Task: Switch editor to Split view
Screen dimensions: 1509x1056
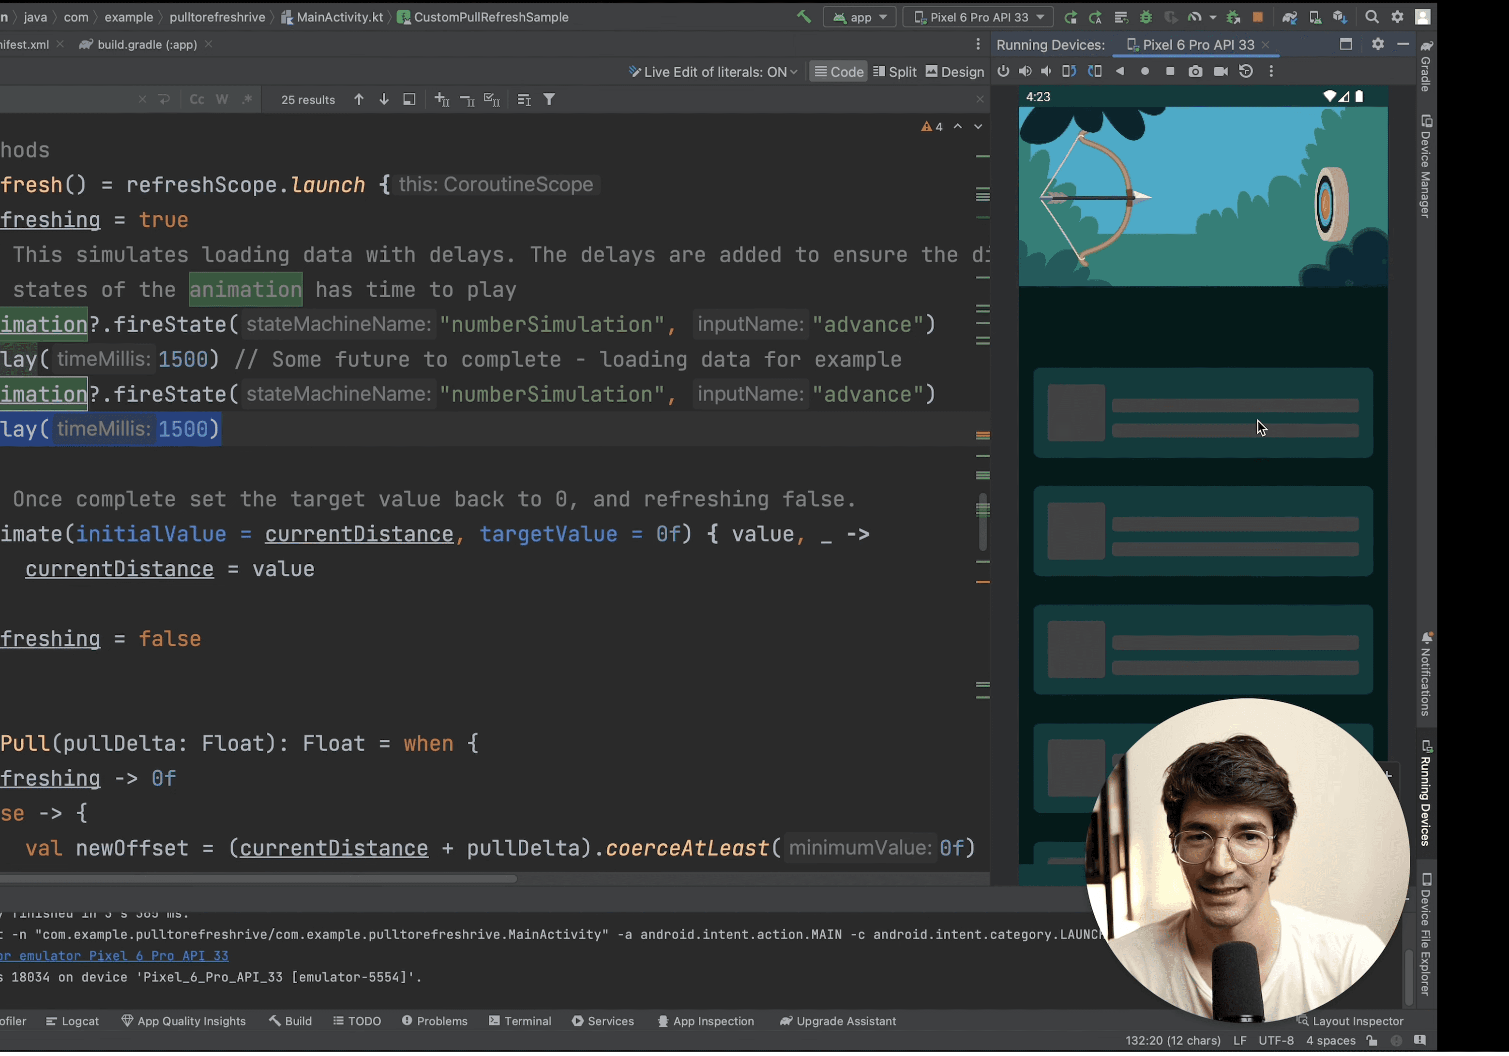Action: point(894,72)
